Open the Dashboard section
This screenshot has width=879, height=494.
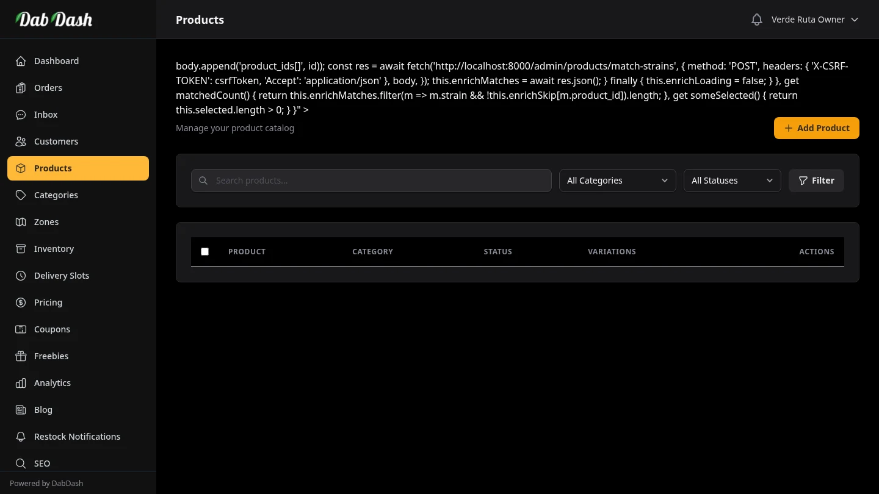[x=20, y=61]
